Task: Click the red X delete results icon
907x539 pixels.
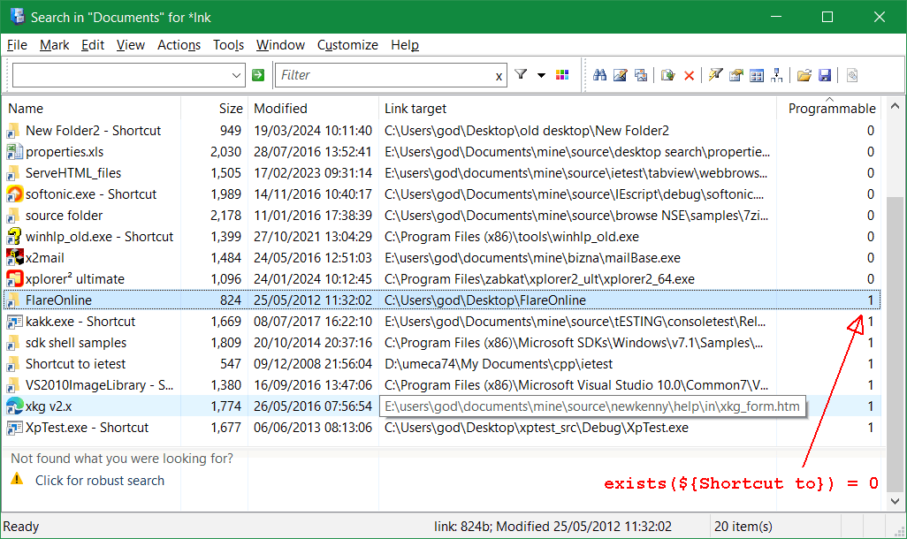Action: click(x=689, y=75)
